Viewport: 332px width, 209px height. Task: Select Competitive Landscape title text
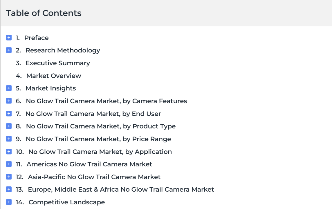[x=67, y=202]
